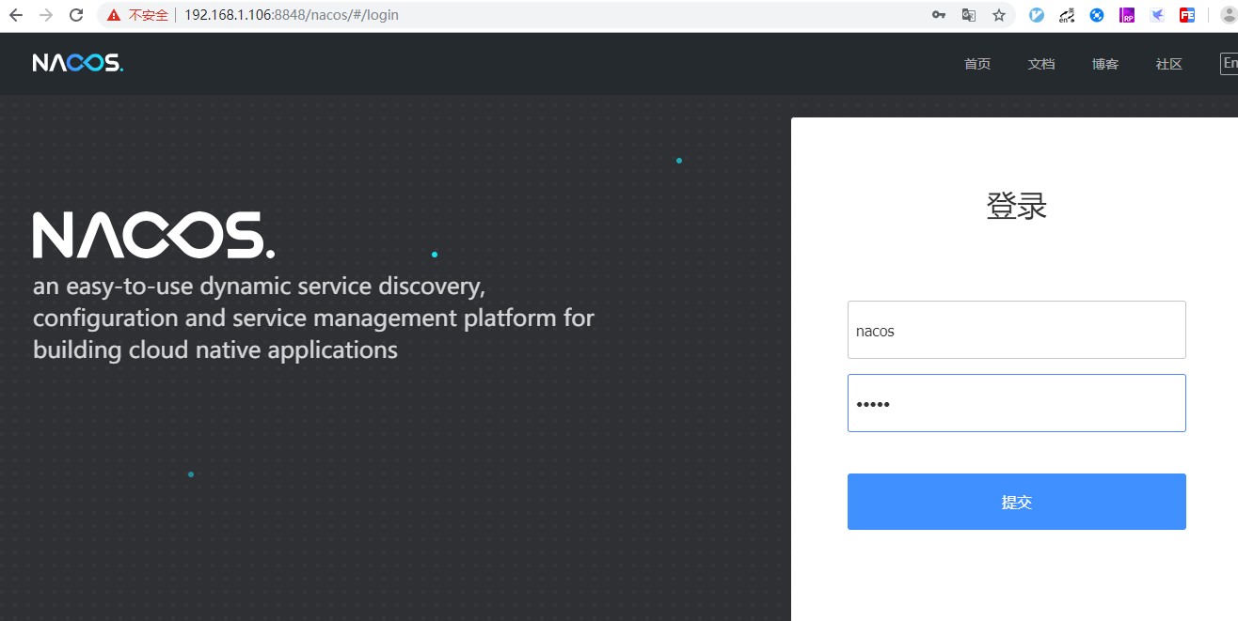Open the blue V extension icon
1238x621 pixels.
coord(1037,15)
